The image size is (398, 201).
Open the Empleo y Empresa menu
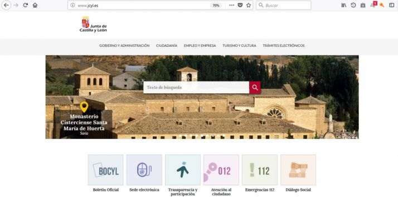pos(200,45)
